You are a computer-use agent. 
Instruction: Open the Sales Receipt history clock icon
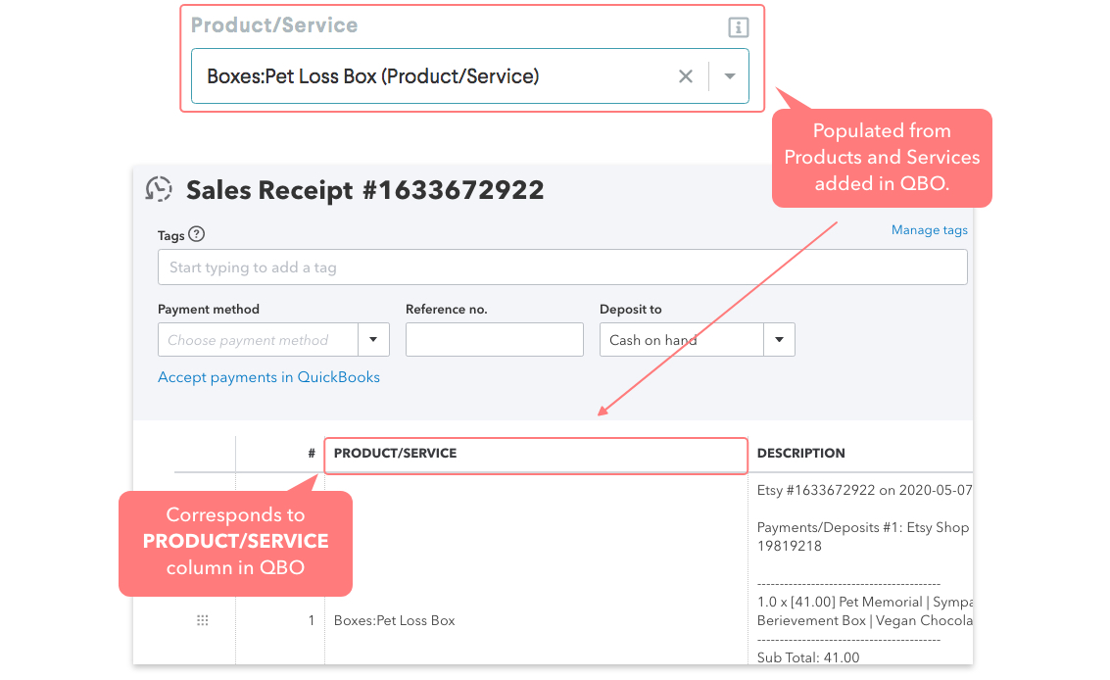pyautogui.click(x=159, y=189)
